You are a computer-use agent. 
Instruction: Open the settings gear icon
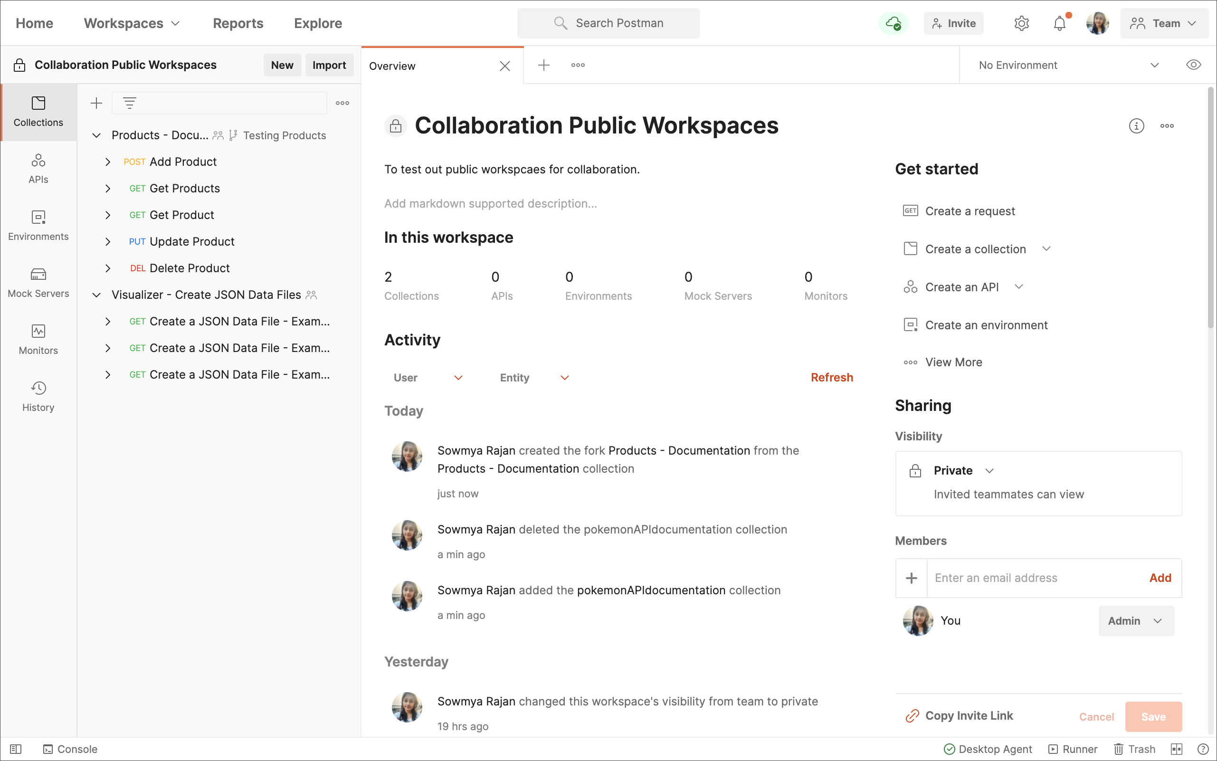1021,23
